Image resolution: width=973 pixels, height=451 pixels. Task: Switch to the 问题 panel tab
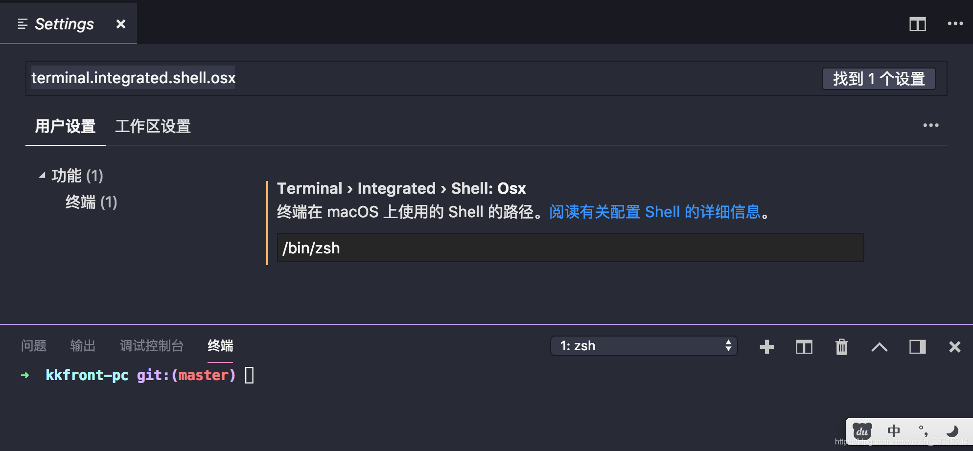(x=34, y=346)
